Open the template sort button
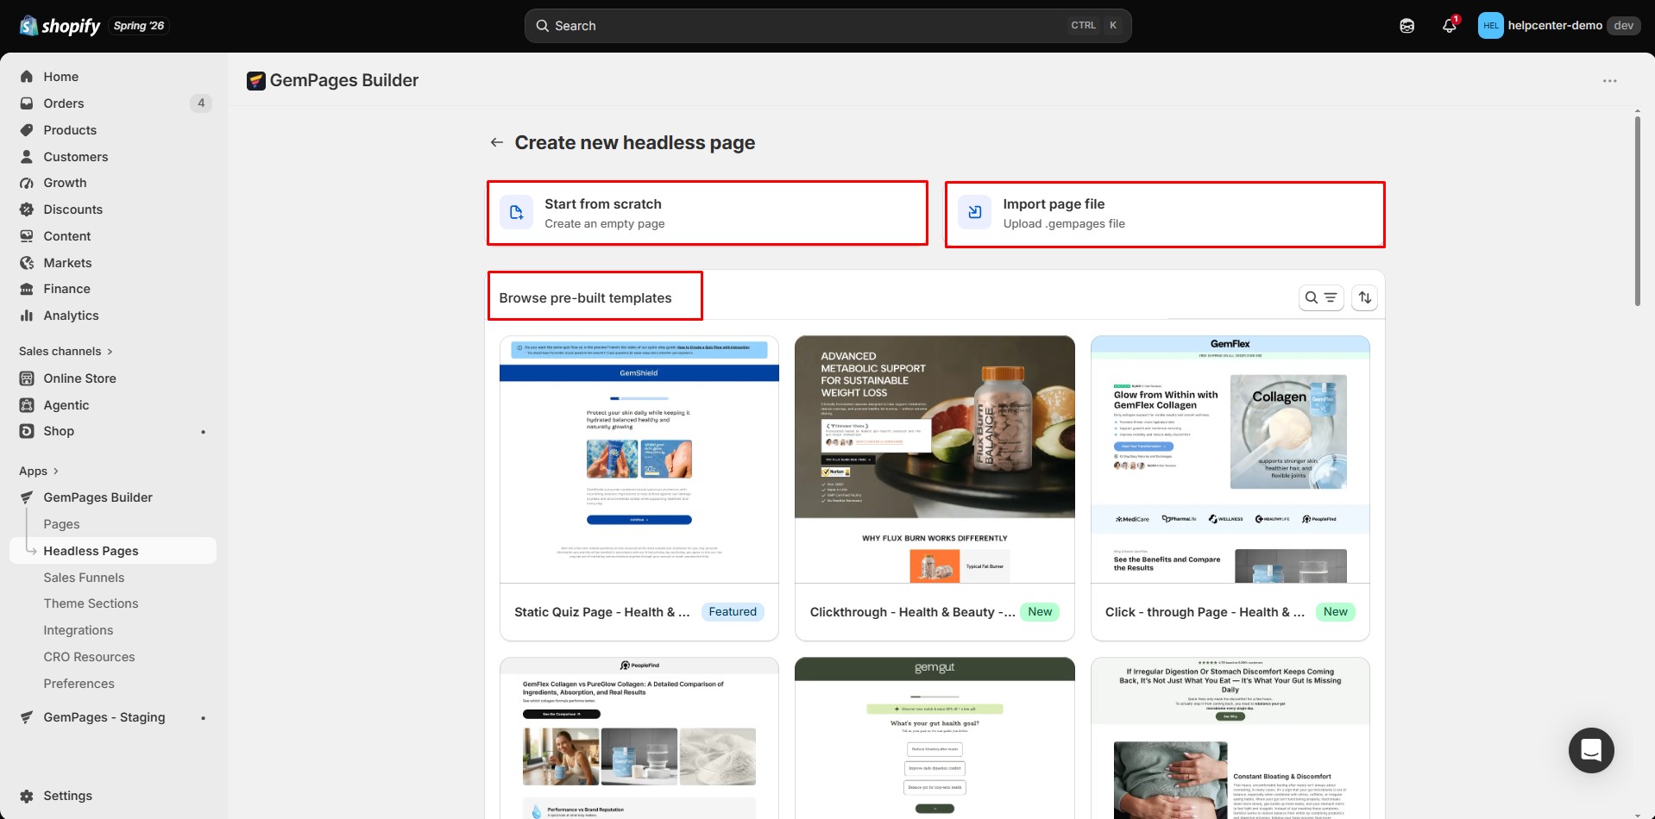Viewport: 1655px width, 819px height. pos(1364,297)
